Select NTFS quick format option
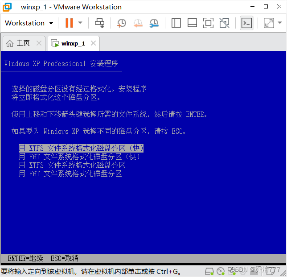 pyautogui.click(x=81, y=148)
